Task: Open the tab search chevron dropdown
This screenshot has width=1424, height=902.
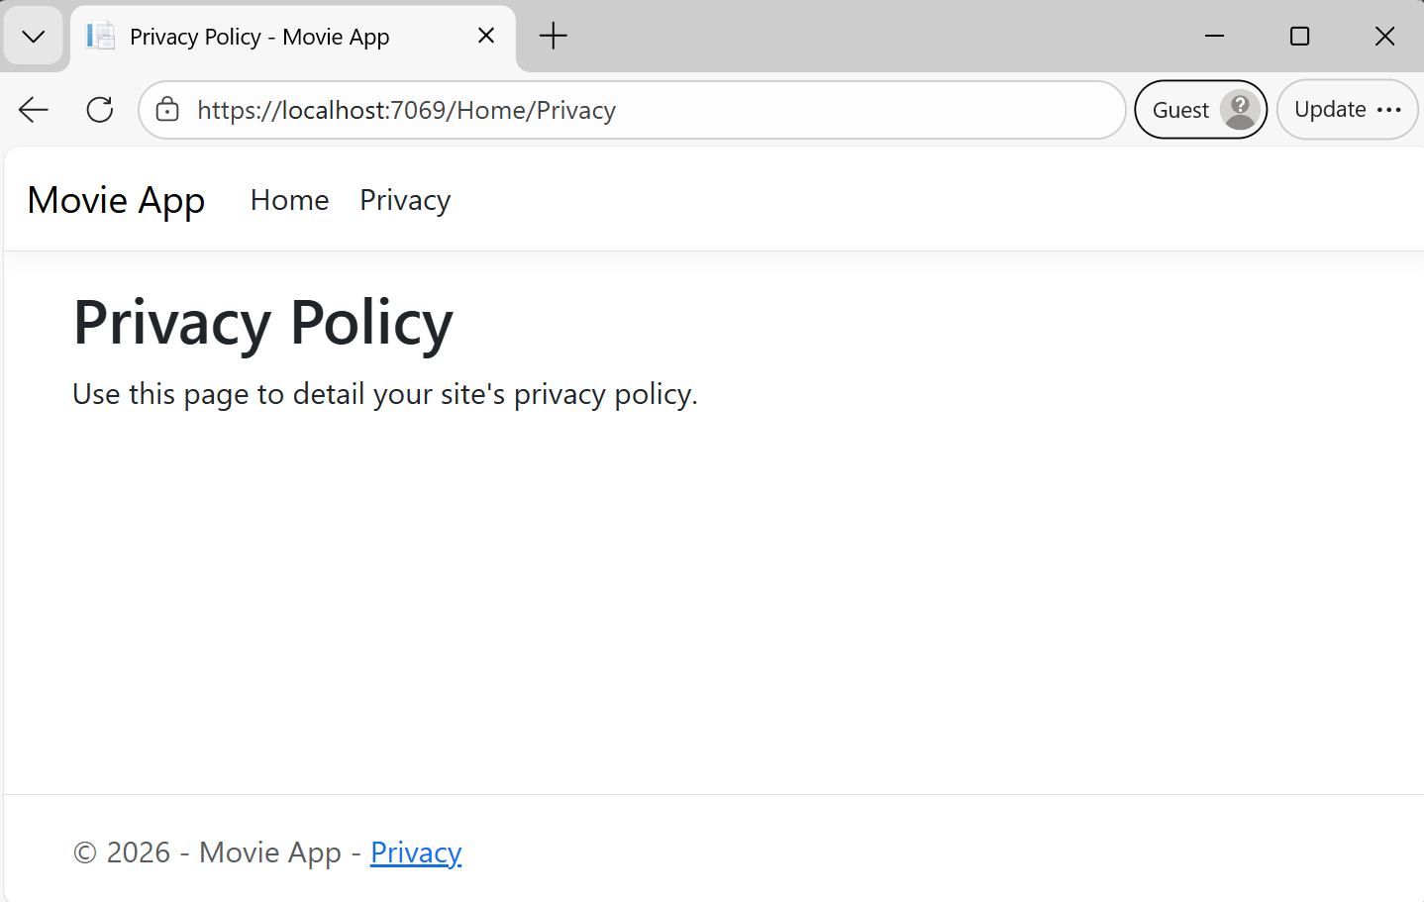Action: (33, 36)
